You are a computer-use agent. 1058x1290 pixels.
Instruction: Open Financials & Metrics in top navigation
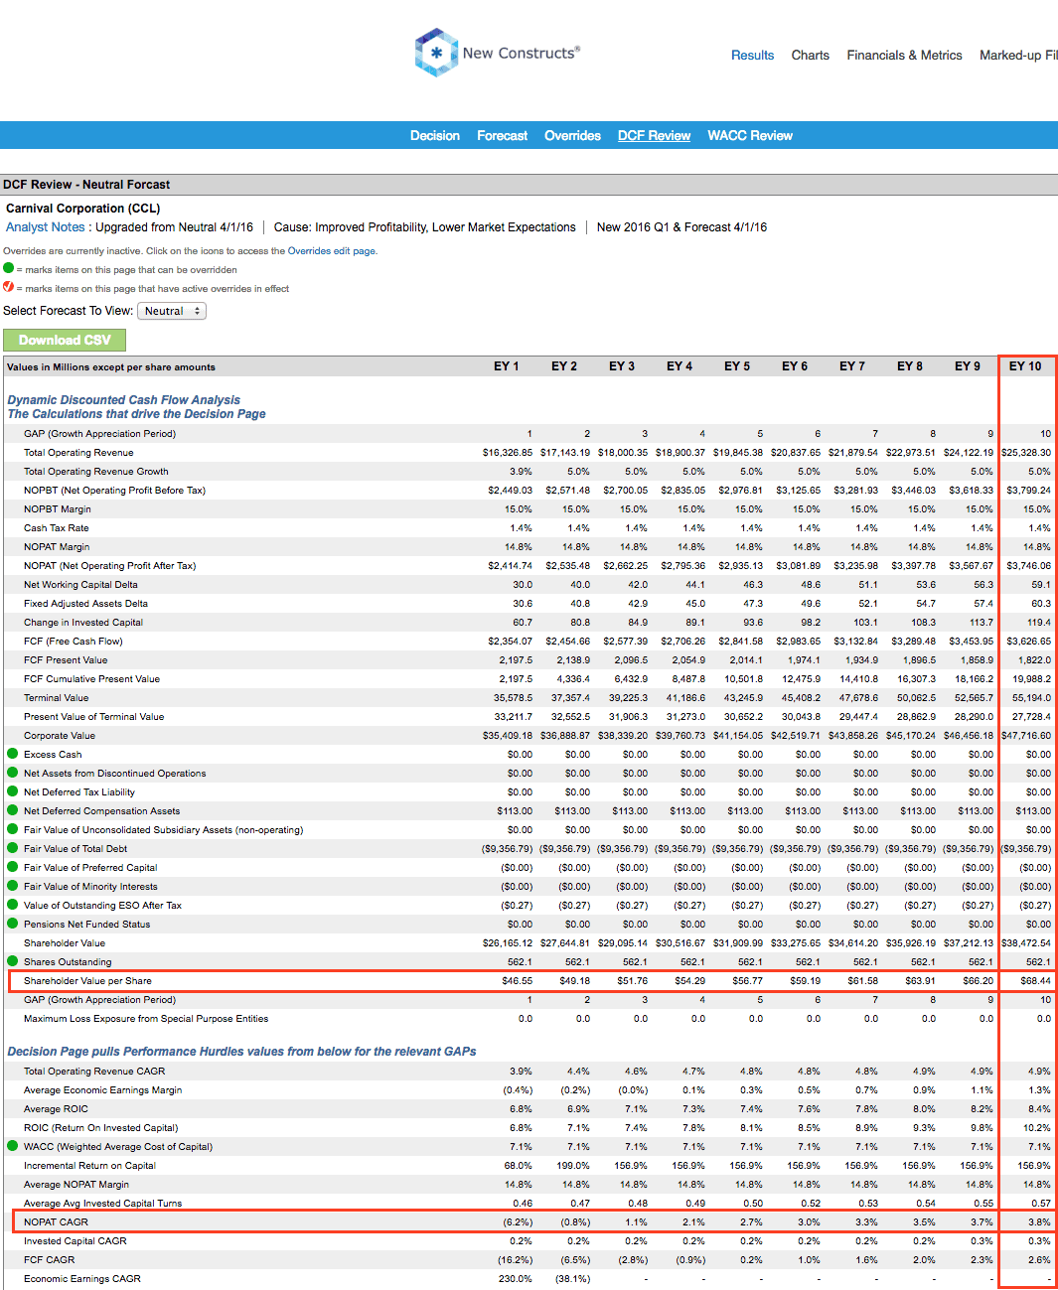(904, 56)
